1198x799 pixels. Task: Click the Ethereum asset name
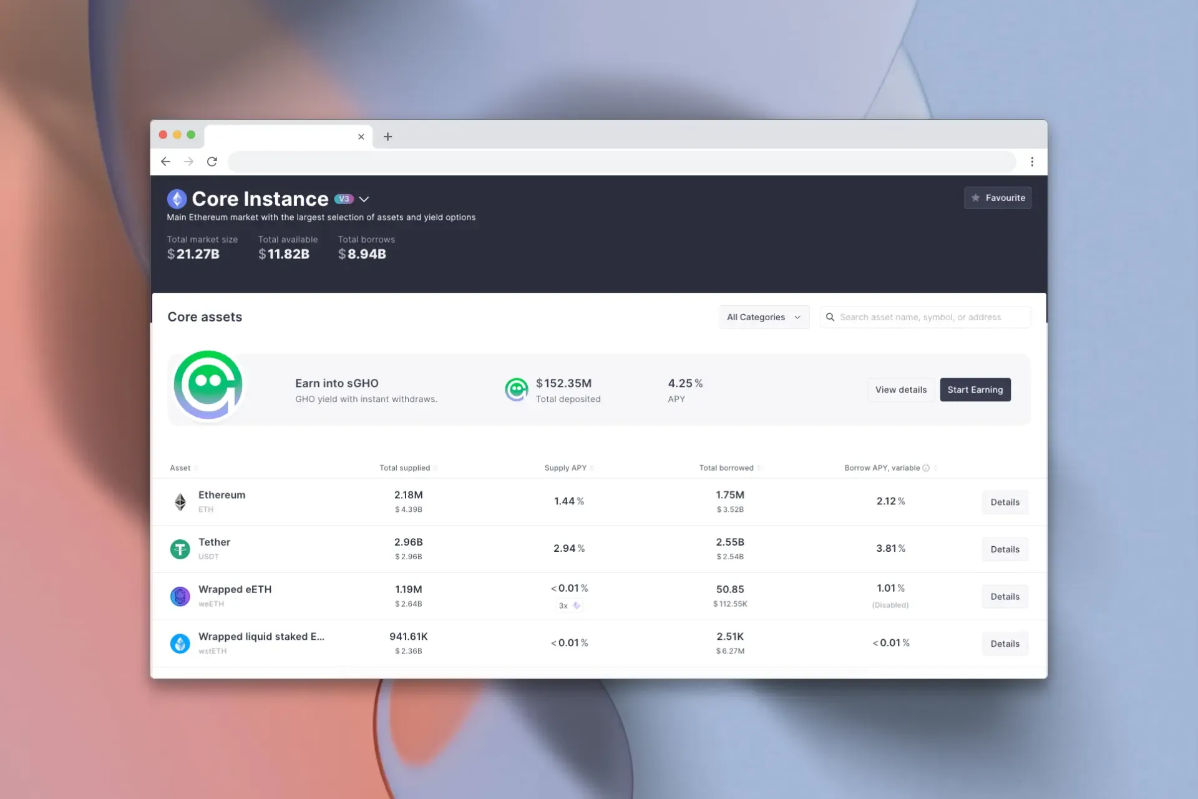pyautogui.click(x=222, y=495)
